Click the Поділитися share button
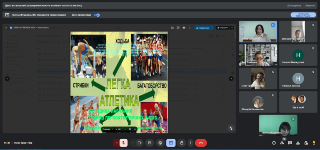The image size is (320, 150). [202, 28]
